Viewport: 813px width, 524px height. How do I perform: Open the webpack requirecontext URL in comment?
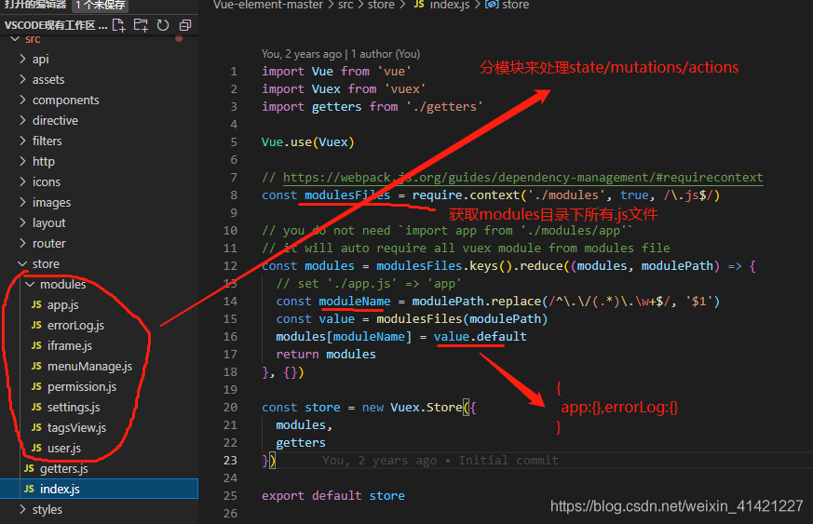522,178
